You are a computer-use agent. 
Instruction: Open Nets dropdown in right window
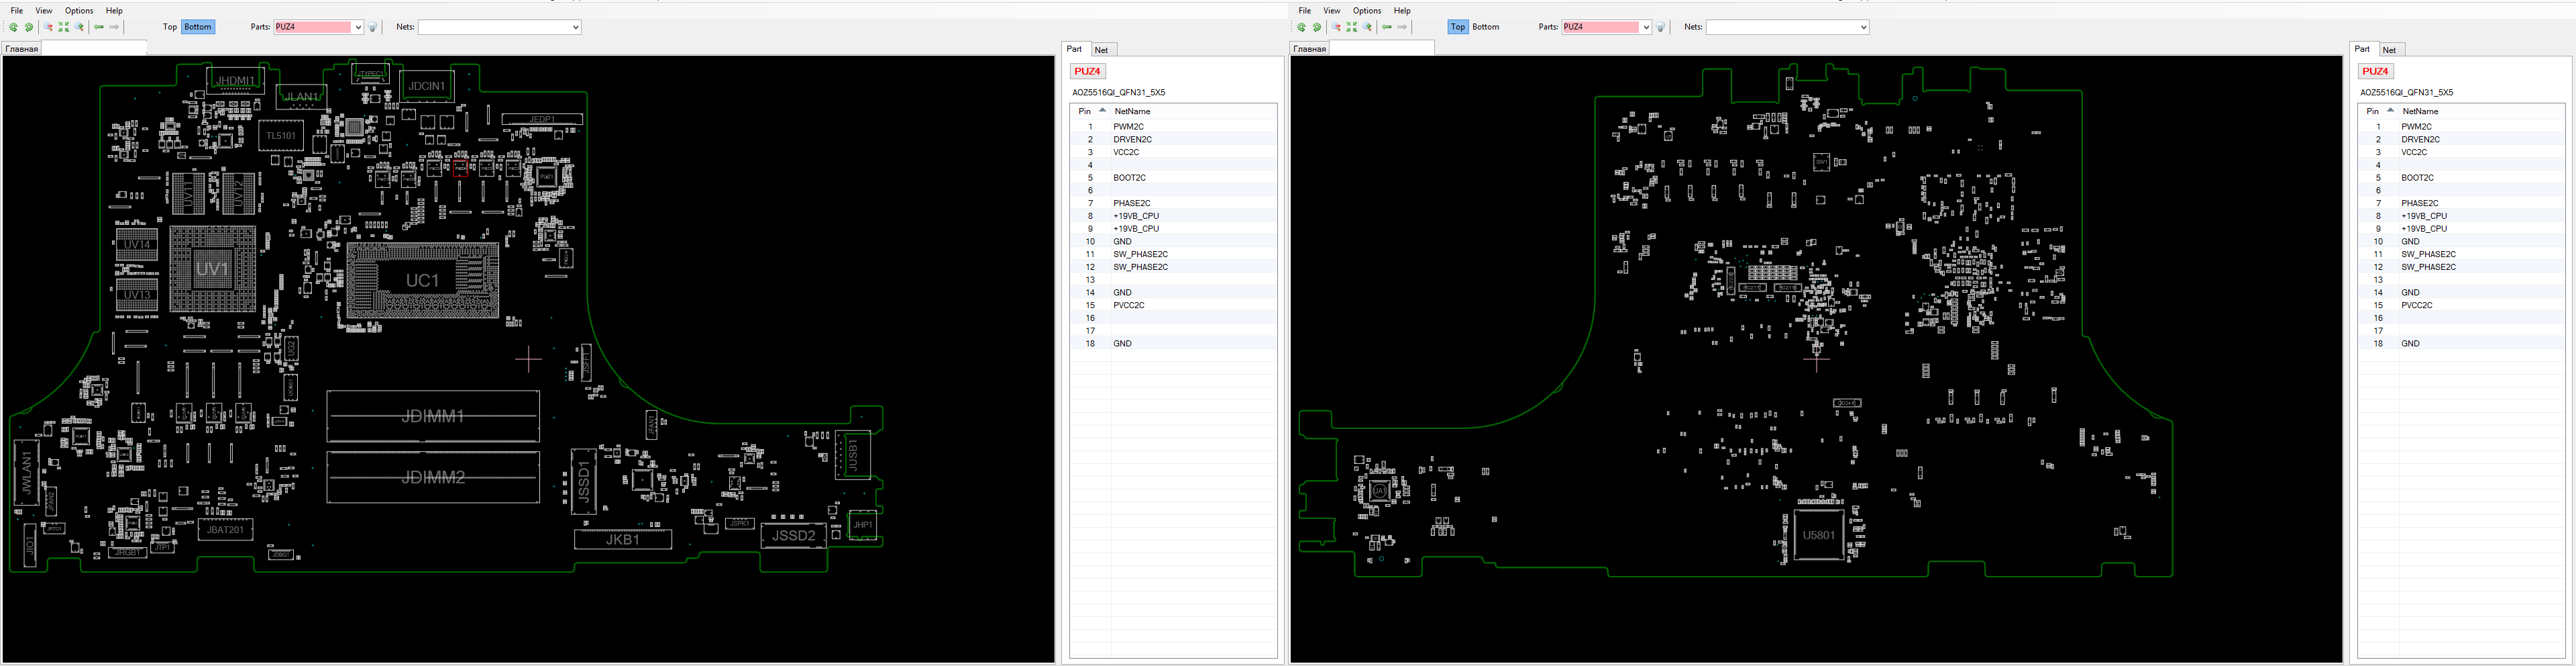pyautogui.click(x=1863, y=27)
